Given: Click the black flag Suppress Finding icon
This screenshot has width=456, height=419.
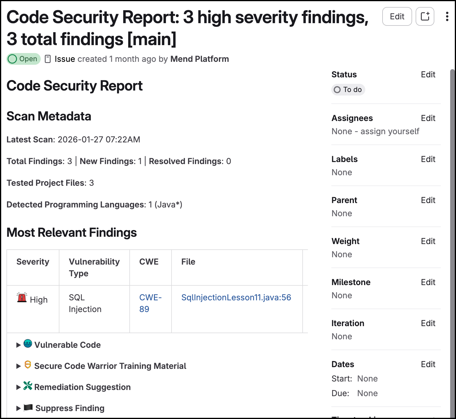Looking at the screenshot, I should point(28,407).
